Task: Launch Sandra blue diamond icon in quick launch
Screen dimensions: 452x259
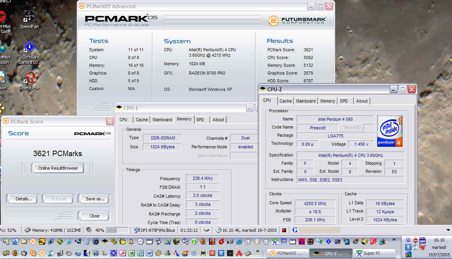Action: [328, 242]
